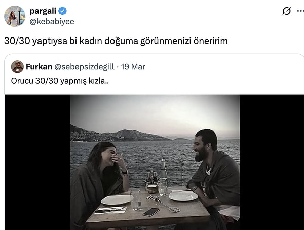Click the tweet text starting with 30/30 yaptıysa
The height and width of the screenshot is (230, 304).
[116, 41]
